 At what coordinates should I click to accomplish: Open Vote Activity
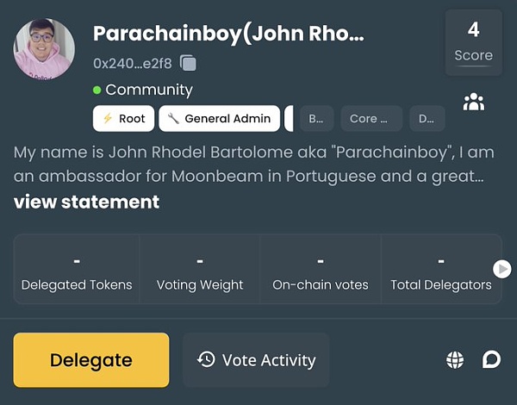[x=256, y=360]
